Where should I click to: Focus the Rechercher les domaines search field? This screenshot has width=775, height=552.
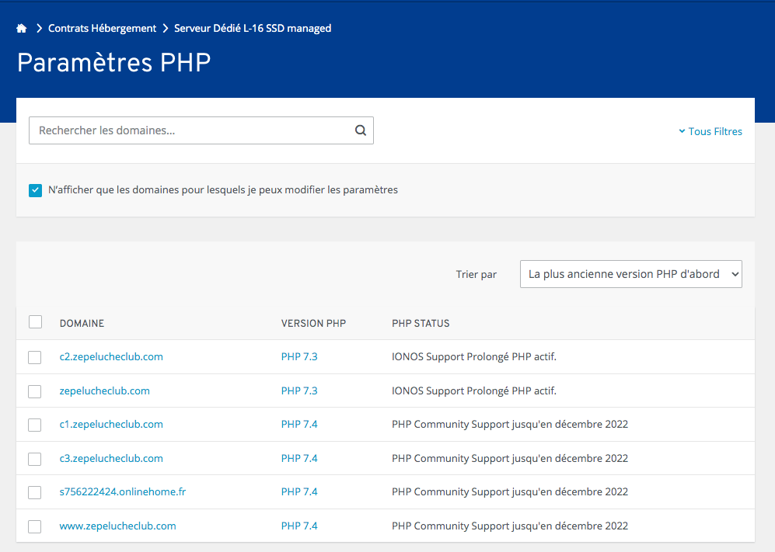tap(190, 130)
